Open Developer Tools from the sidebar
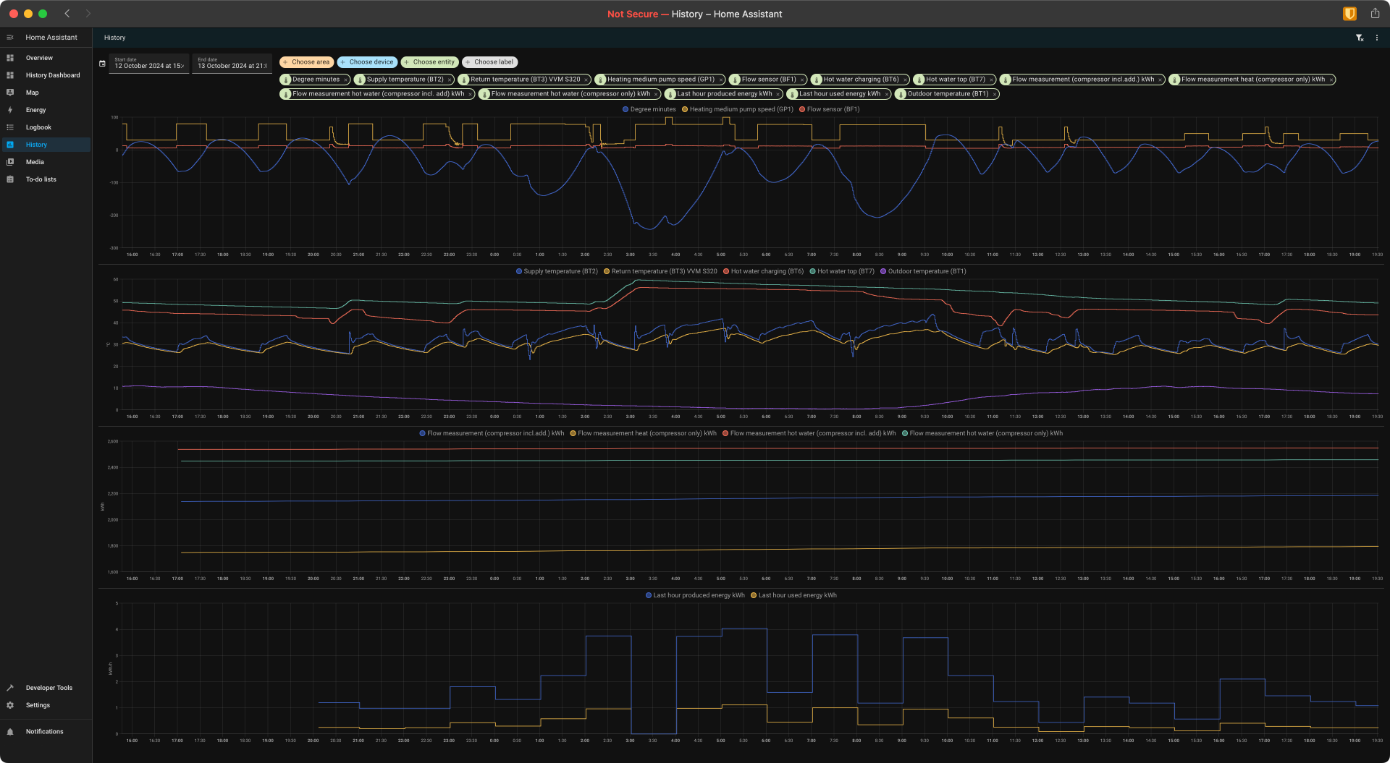 [49, 688]
